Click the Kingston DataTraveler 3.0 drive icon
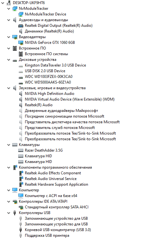The width and height of the screenshot is (153, 238). 21,66
